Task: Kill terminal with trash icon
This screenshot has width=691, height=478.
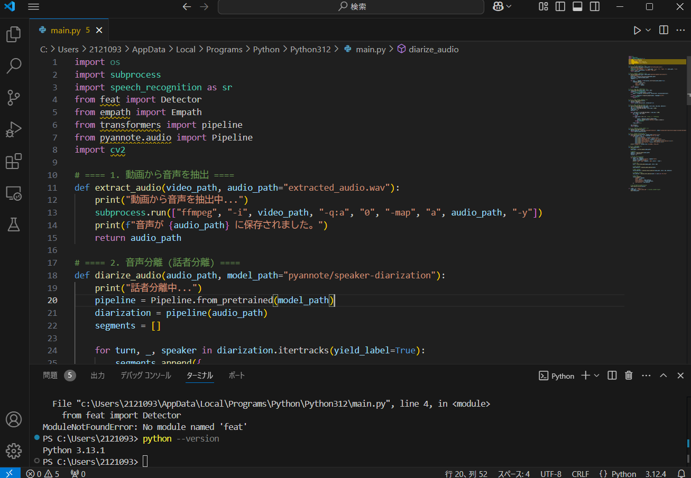Action: 629,376
